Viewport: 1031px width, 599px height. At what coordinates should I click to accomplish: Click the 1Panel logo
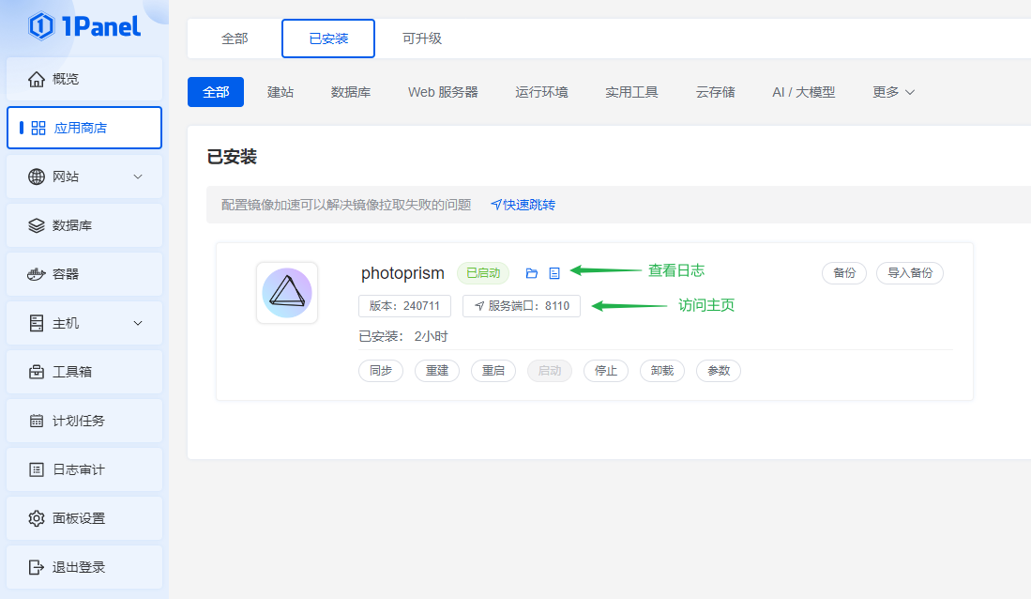point(84,26)
